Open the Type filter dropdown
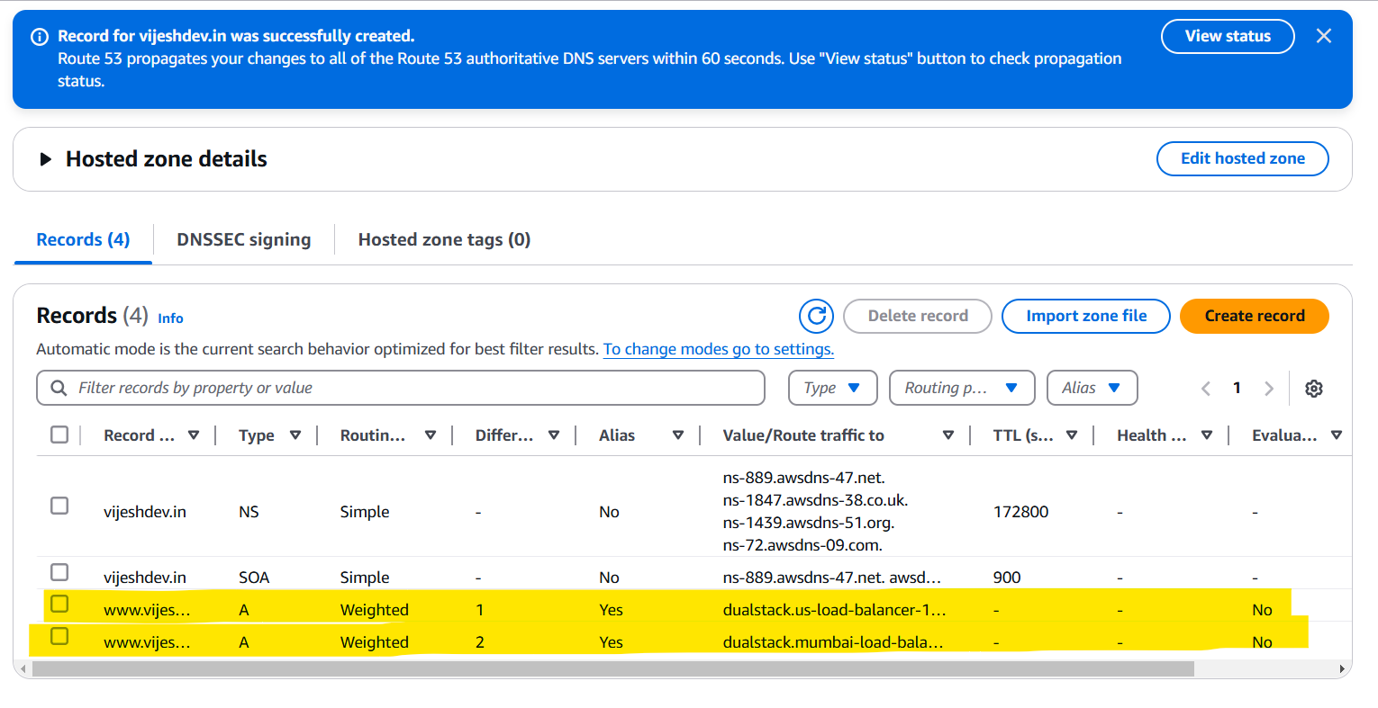 [832, 388]
